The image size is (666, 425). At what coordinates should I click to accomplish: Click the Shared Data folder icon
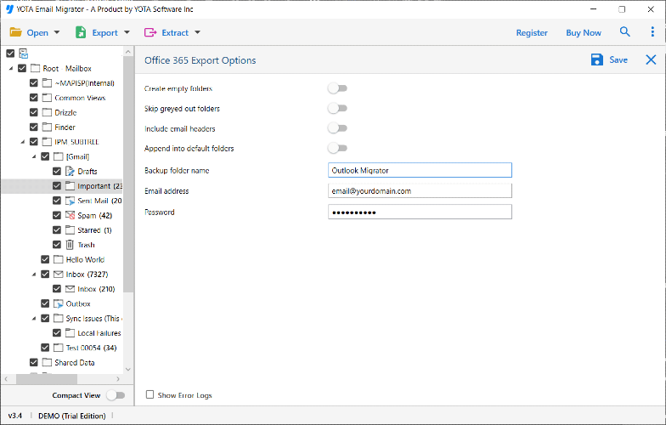[x=47, y=362]
